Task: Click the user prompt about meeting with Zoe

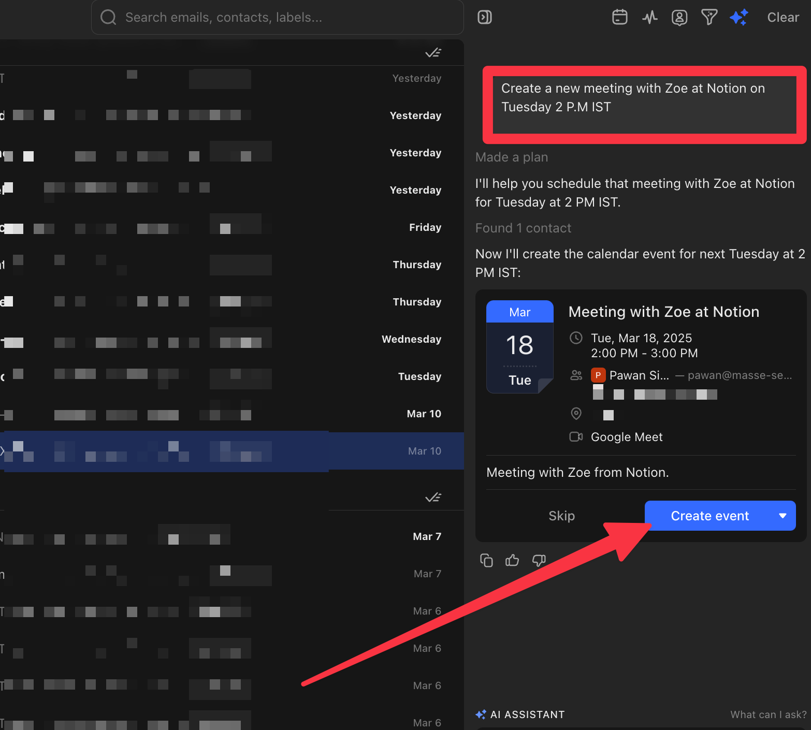Action: pos(644,105)
